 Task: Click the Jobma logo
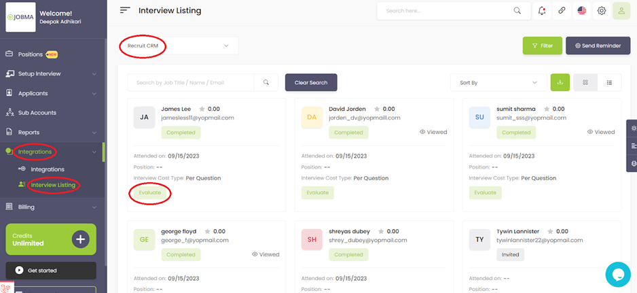point(20,17)
